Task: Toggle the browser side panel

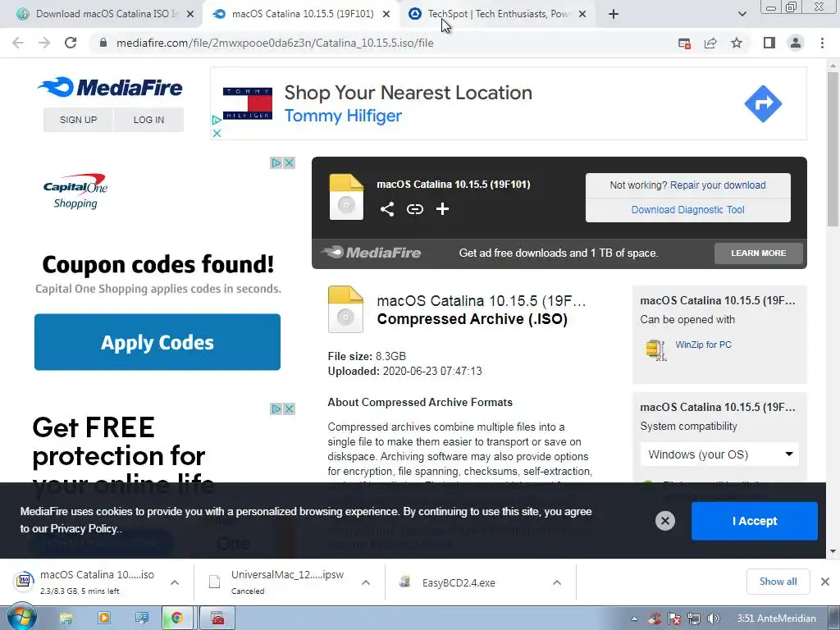Action: point(769,43)
